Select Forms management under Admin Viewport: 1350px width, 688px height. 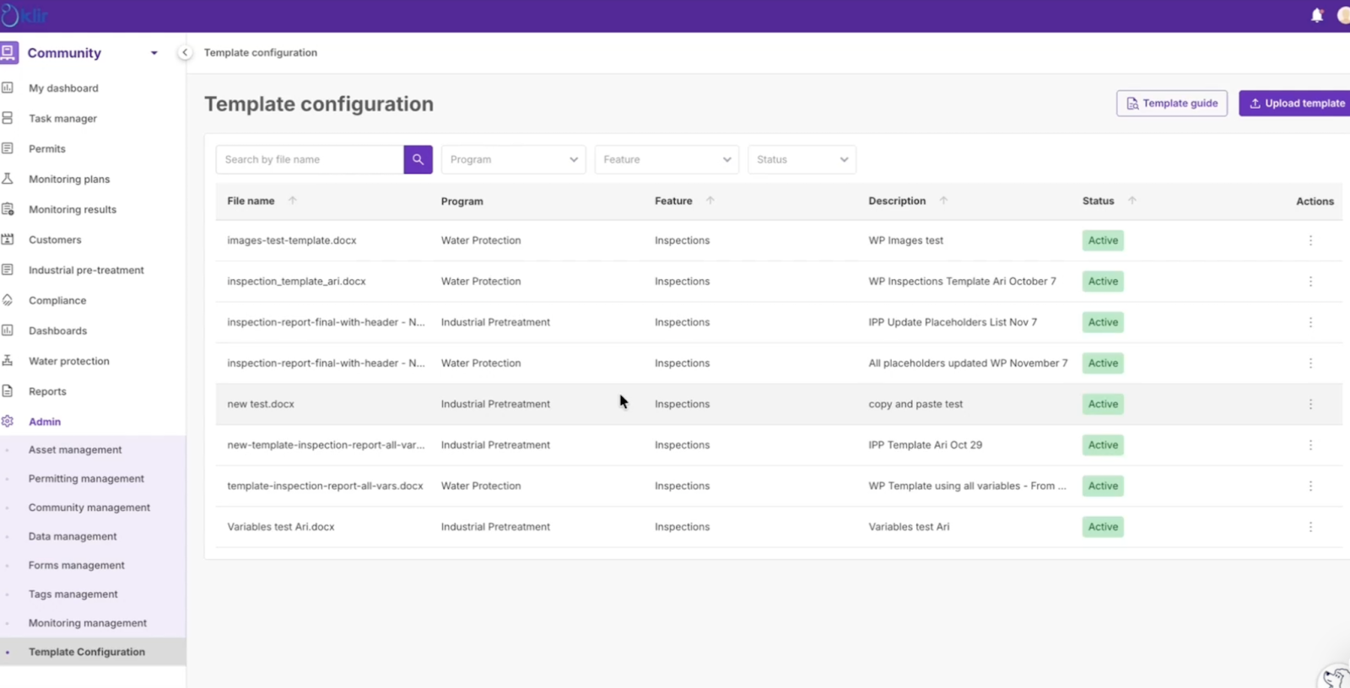click(76, 566)
